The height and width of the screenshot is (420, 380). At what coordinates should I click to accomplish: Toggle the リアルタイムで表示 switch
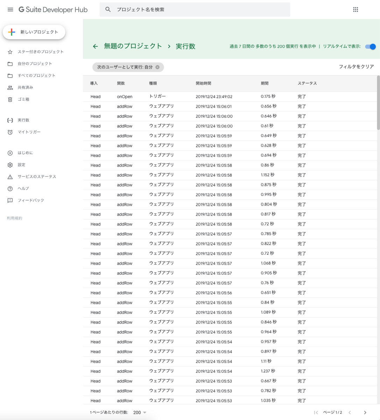click(x=370, y=47)
